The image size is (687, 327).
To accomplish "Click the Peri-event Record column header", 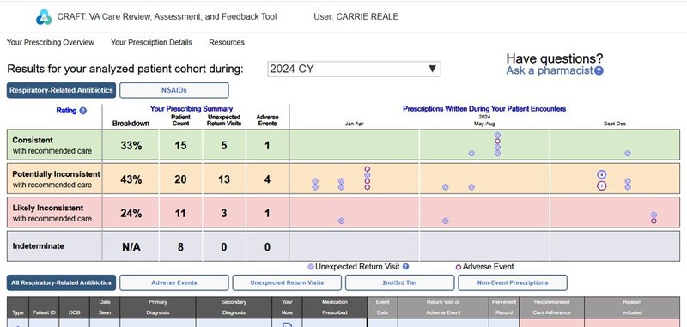I will point(504,307).
